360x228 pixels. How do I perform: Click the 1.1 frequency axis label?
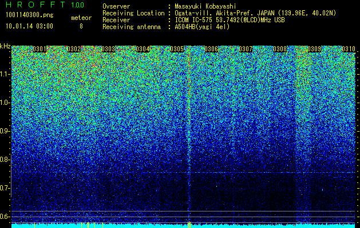5,74
